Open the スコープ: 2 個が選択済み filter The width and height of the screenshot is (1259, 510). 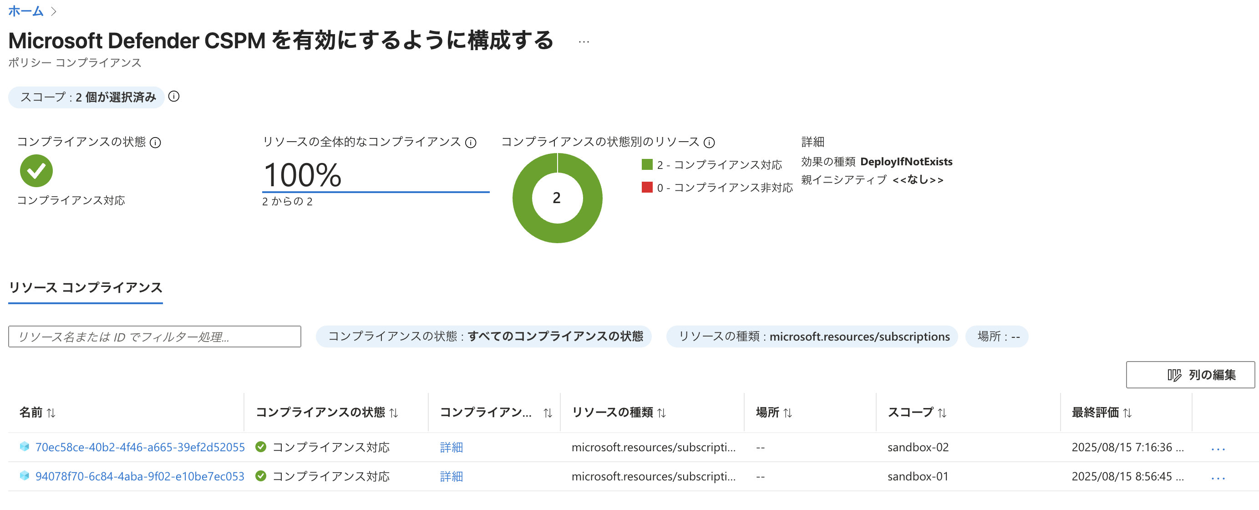click(x=86, y=97)
